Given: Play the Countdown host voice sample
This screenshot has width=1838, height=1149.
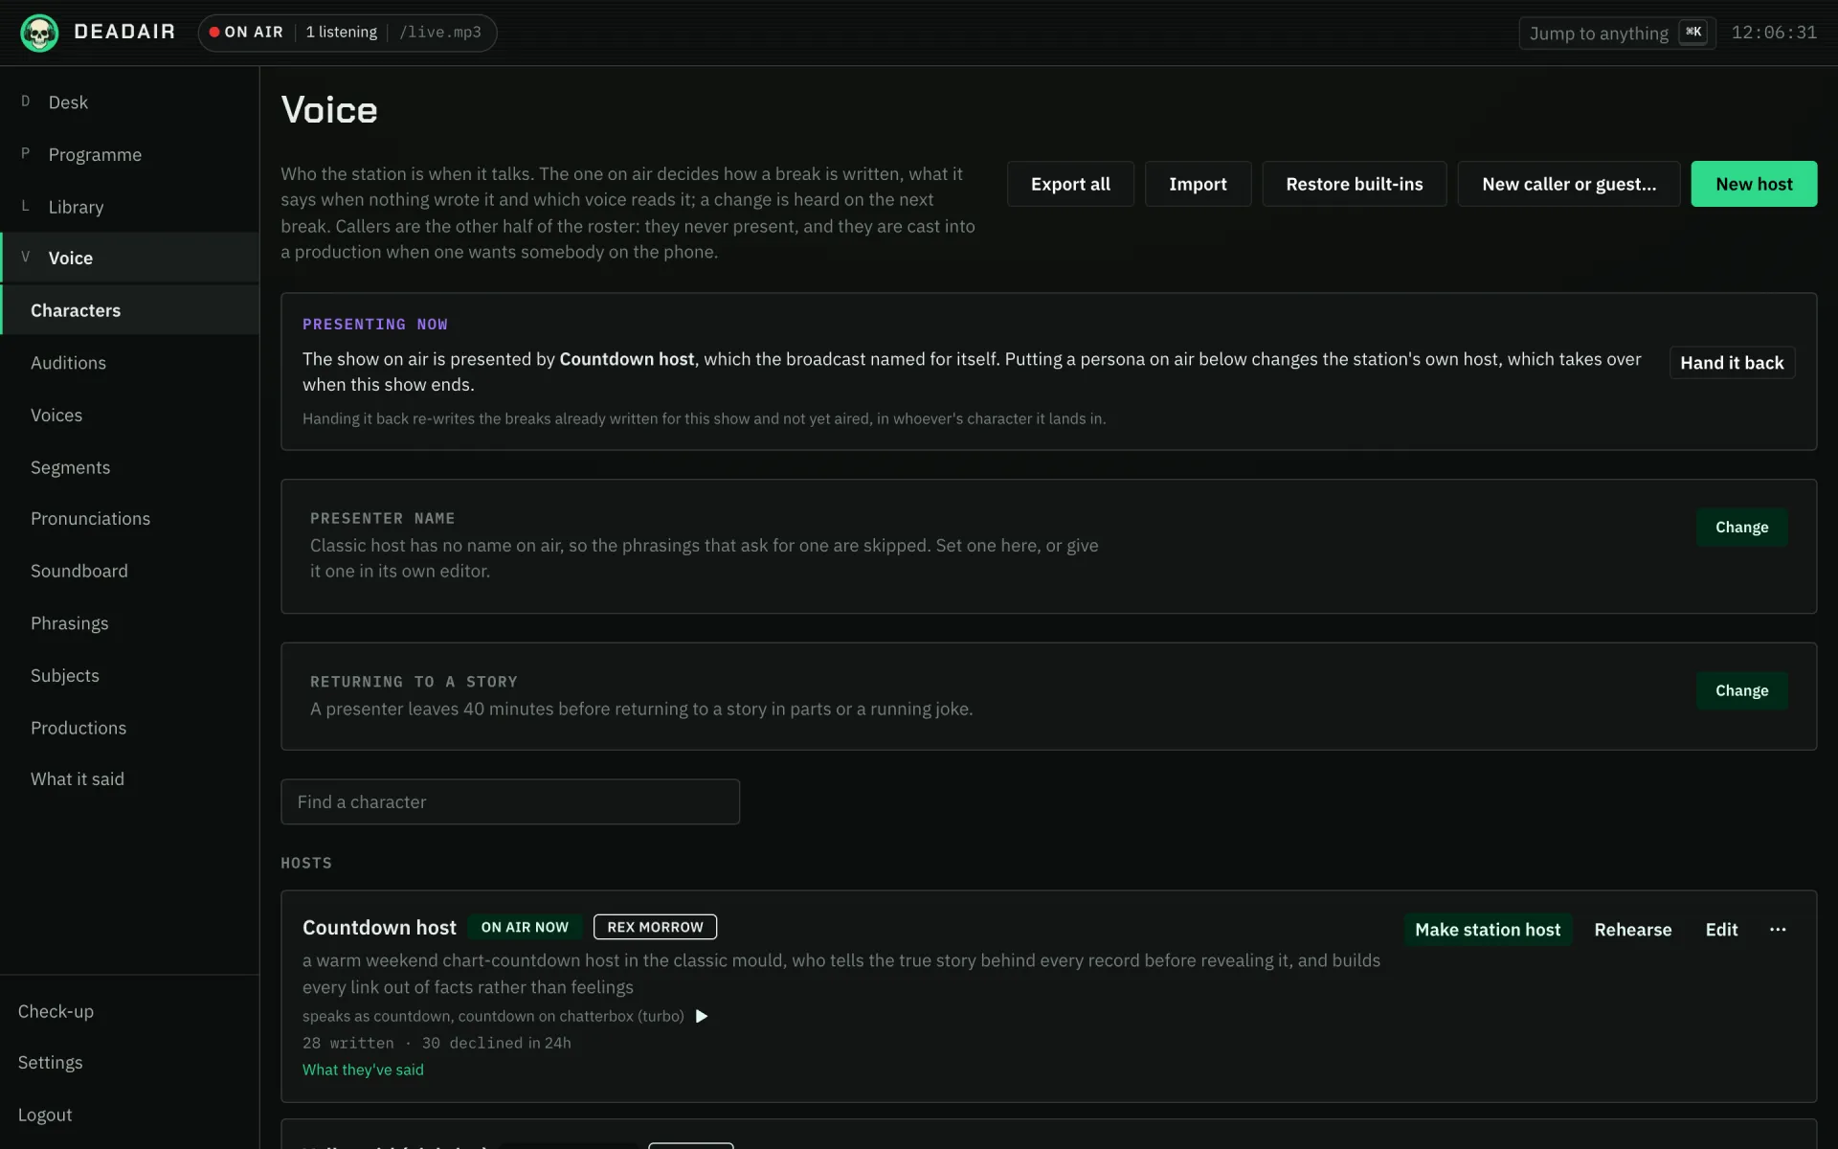Looking at the screenshot, I should click(x=702, y=1016).
